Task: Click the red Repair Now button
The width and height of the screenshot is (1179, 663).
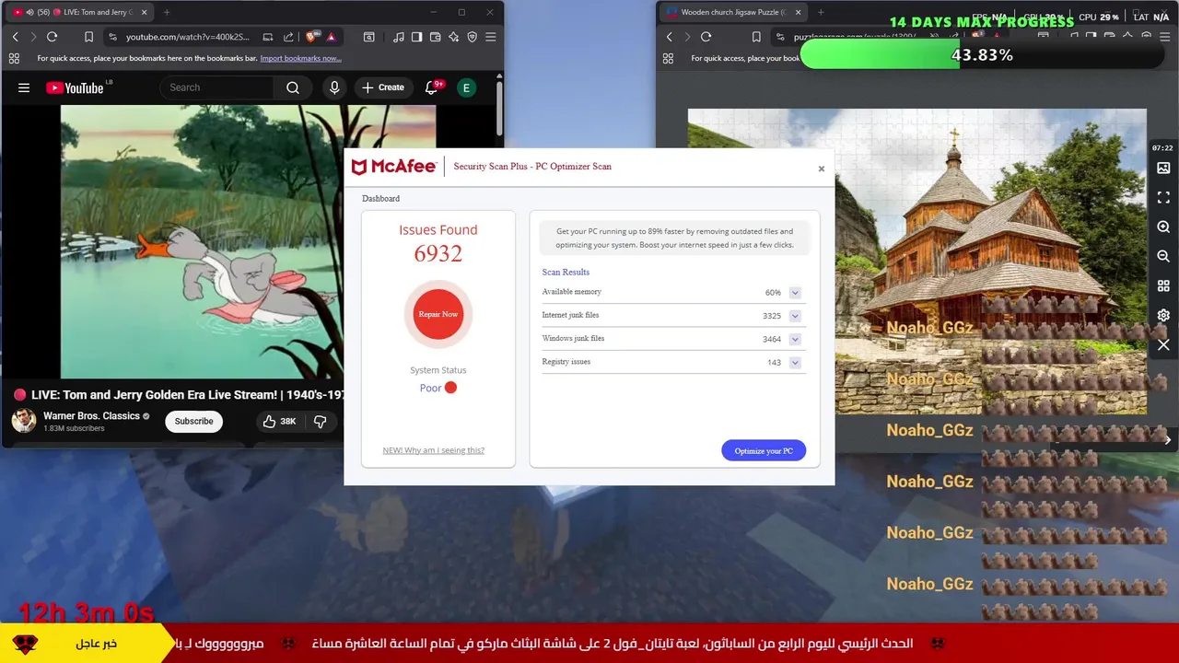Action: pos(438,314)
